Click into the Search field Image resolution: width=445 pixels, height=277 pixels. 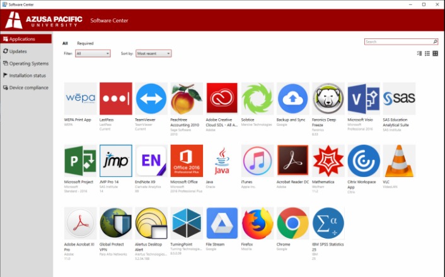tap(398, 42)
